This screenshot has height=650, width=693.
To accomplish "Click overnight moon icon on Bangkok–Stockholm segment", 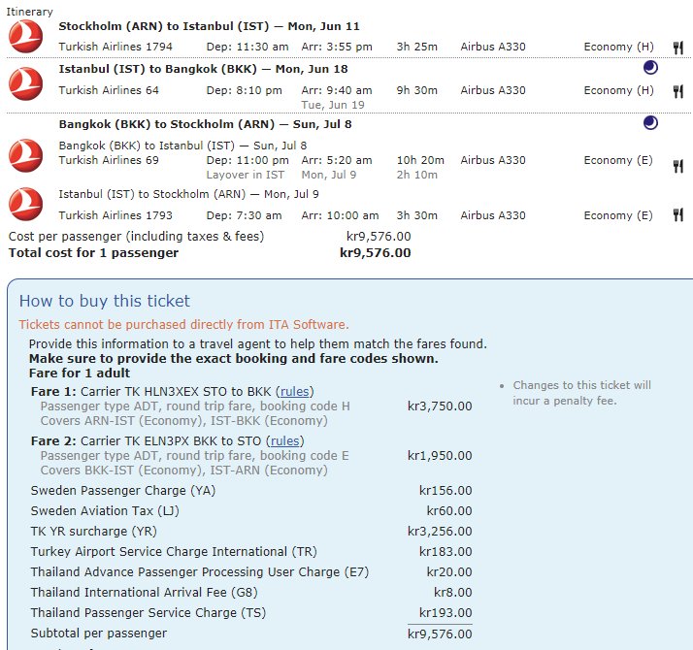I will coord(650,123).
